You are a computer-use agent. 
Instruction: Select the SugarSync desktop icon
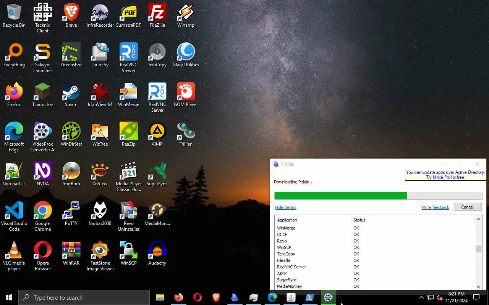tap(157, 174)
